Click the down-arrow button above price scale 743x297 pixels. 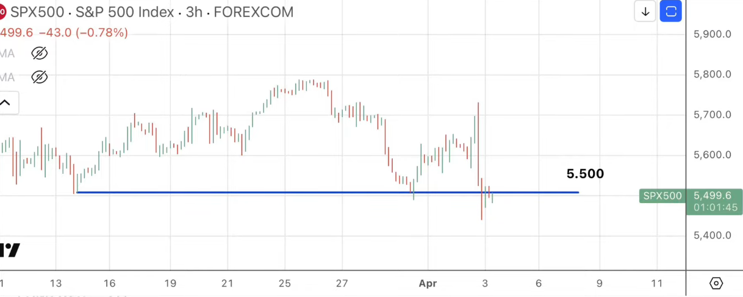tap(645, 12)
